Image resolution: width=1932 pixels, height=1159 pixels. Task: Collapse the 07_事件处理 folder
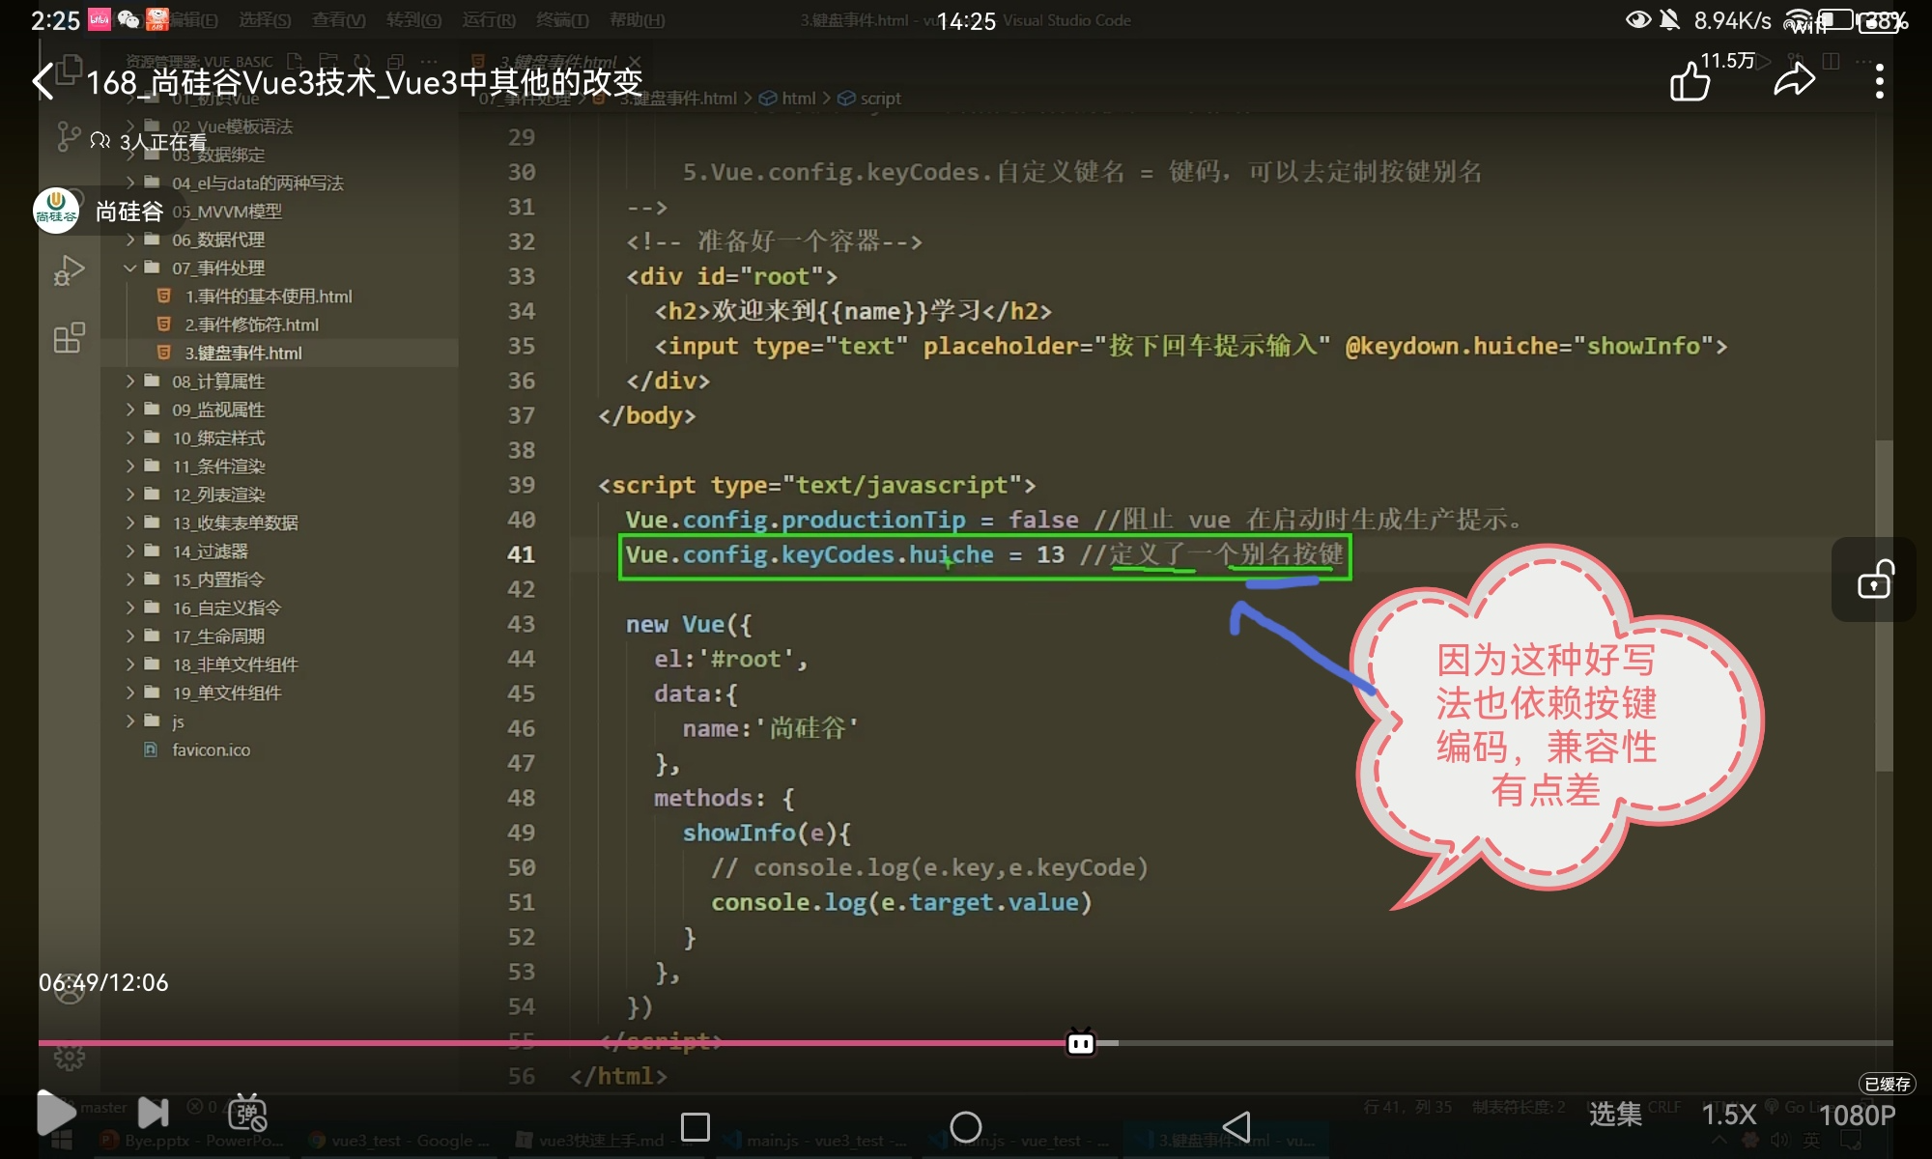pyautogui.click(x=217, y=268)
